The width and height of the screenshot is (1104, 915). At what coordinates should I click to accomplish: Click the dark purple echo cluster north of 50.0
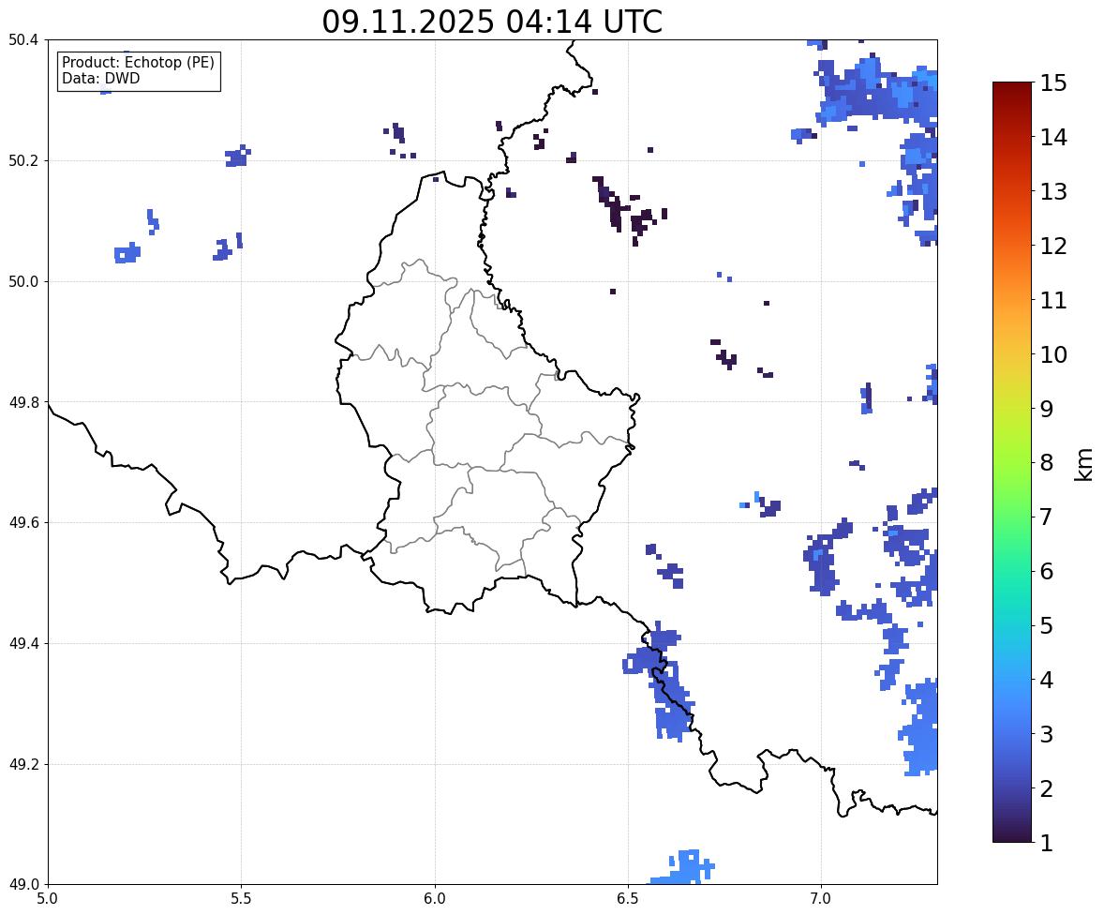[x=629, y=209]
